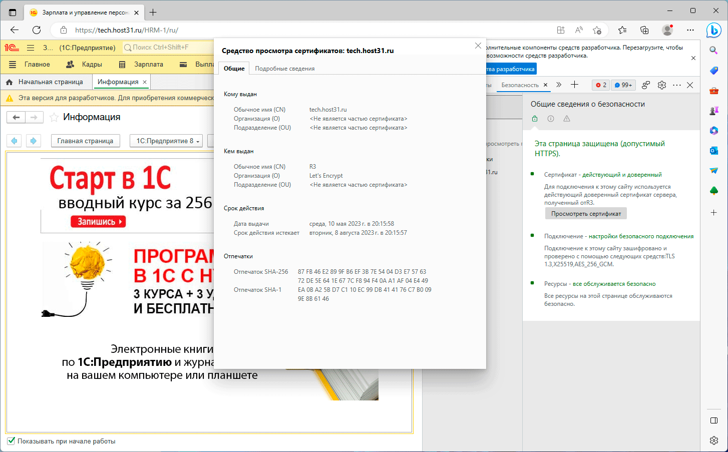The height and width of the screenshot is (452, 728).
Task: Open the Outlook icon in Edge sidebar
Action: coord(714,151)
